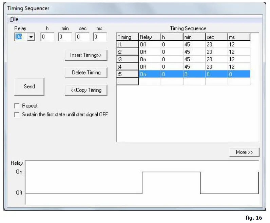Image resolution: width=270 pixels, height=223 pixels.
Task: Select row header t5
Action: tap(128, 74)
